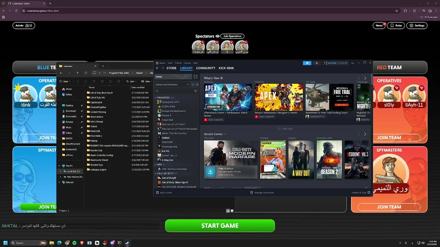Click the Date modified column header
The height and width of the screenshot is (247, 440).
coord(138,87)
